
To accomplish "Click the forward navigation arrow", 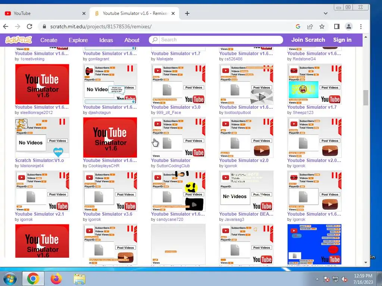I will click(18, 26).
